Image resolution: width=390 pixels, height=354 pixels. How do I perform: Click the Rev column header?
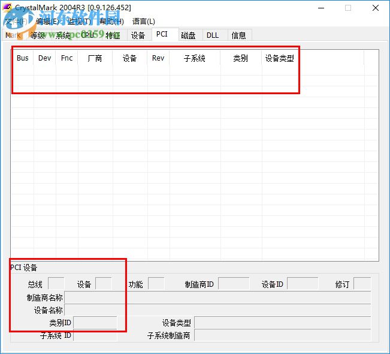158,58
